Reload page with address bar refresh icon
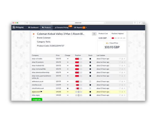157x121 pixels. click(105, 23)
